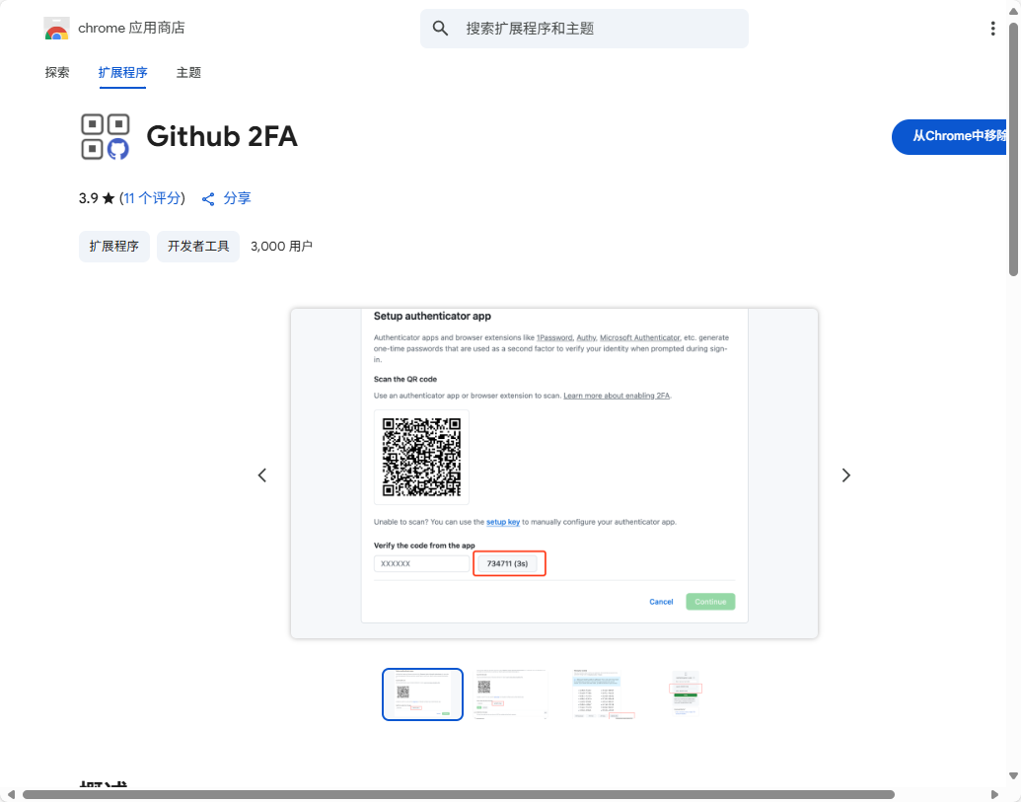Viewport: 1021px width, 802px height.
Task: Show next screenshot with right arrow
Action: (845, 475)
